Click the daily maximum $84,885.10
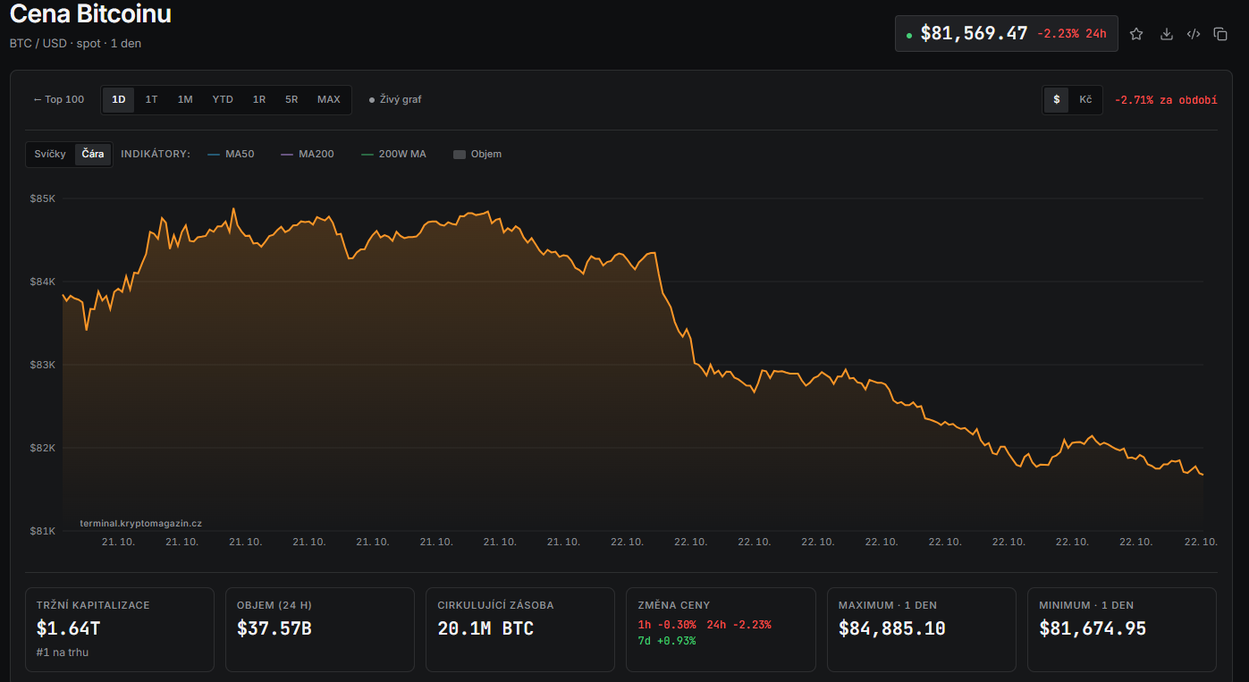Screen dimensions: 1249x682 [892, 628]
